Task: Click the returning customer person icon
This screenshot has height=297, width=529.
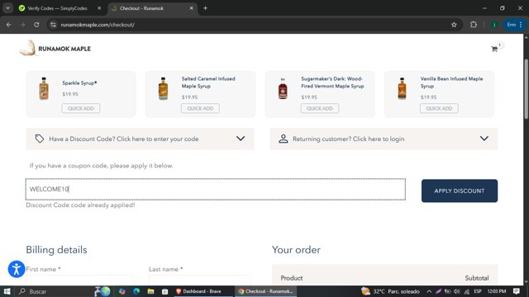Action: pyautogui.click(x=283, y=139)
